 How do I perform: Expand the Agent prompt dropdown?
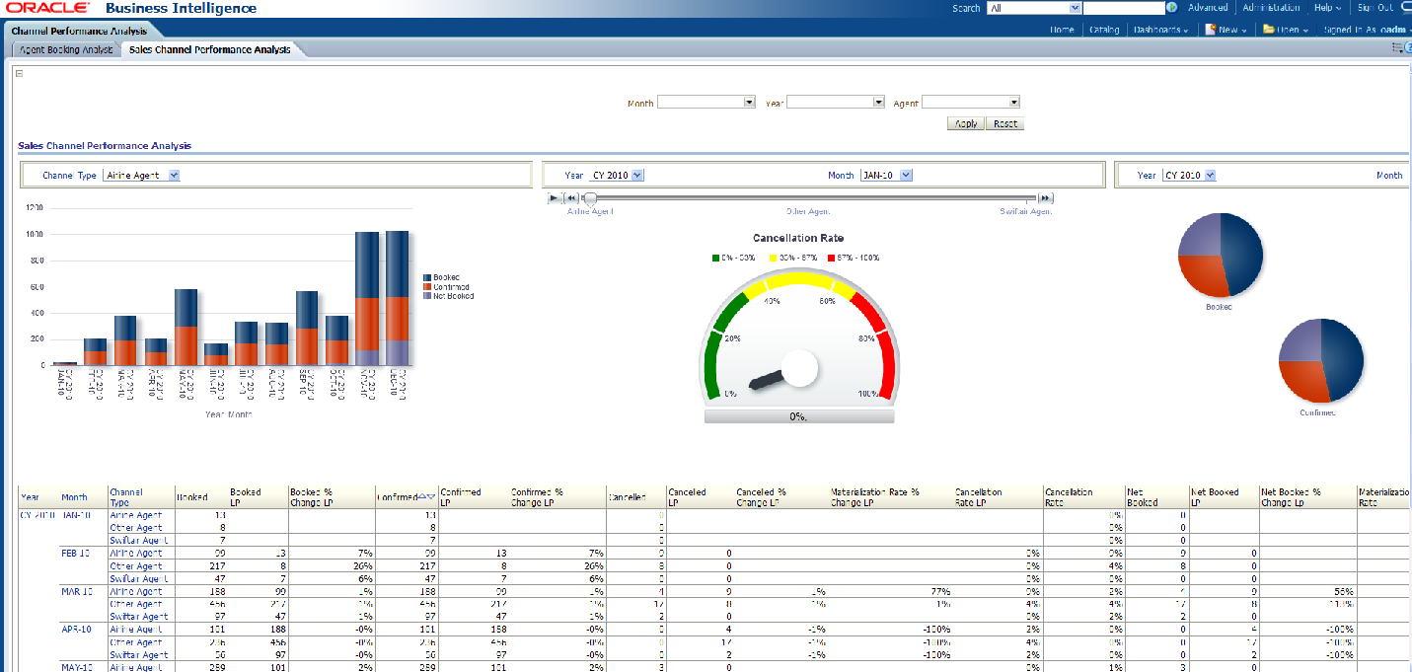(1013, 103)
